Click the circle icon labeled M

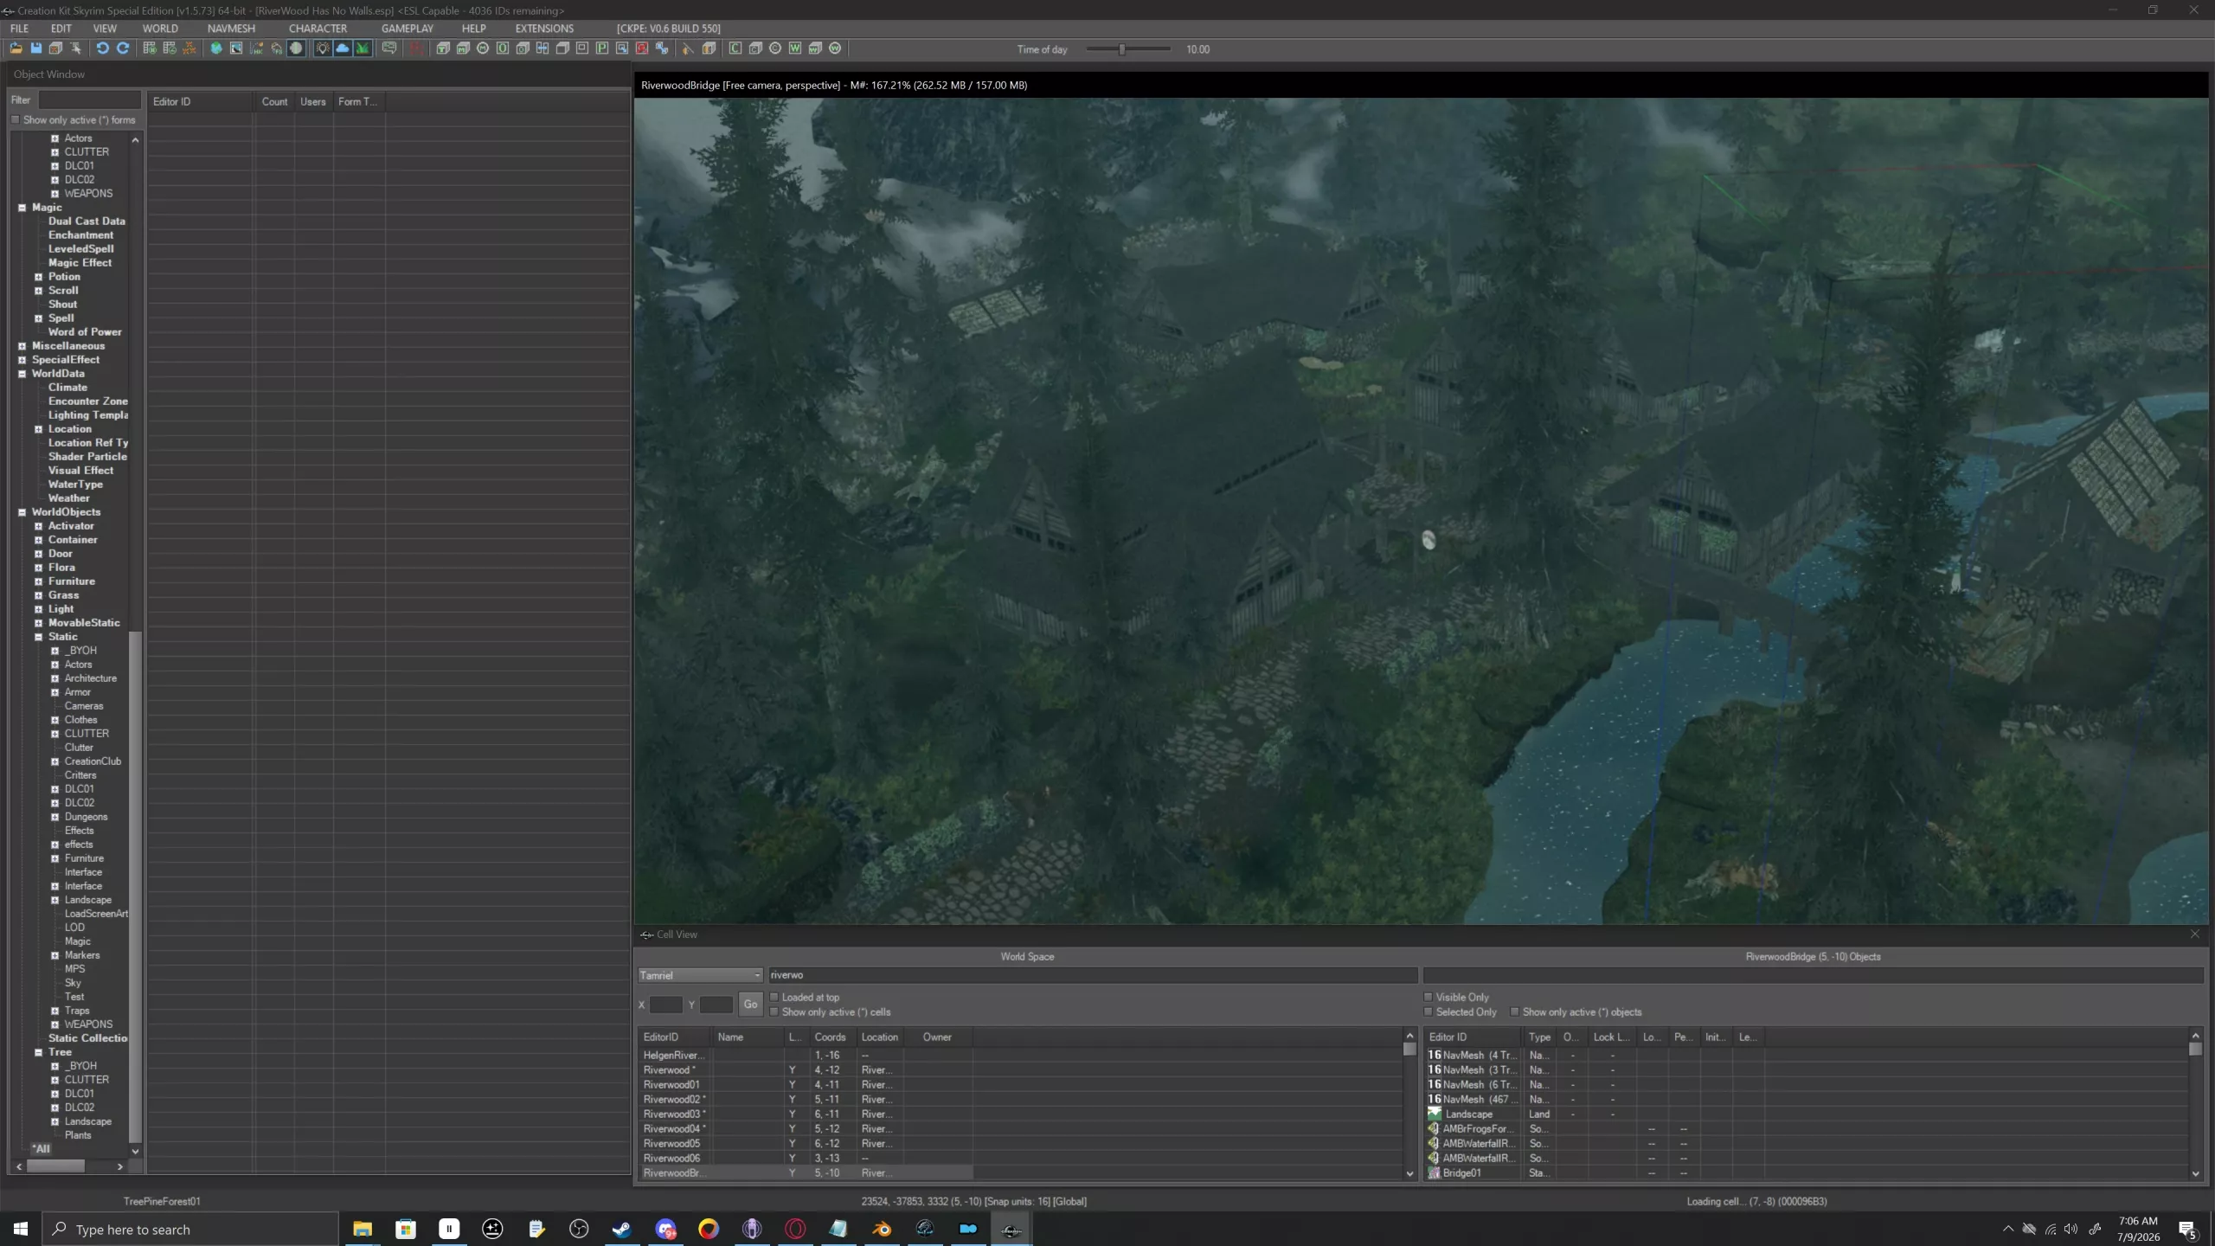coord(483,48)
